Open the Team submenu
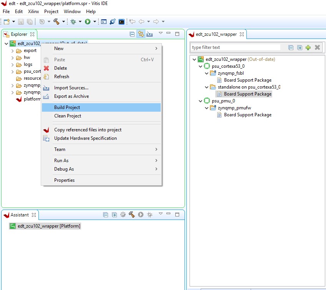326x290 pixels. coord(101,149)
